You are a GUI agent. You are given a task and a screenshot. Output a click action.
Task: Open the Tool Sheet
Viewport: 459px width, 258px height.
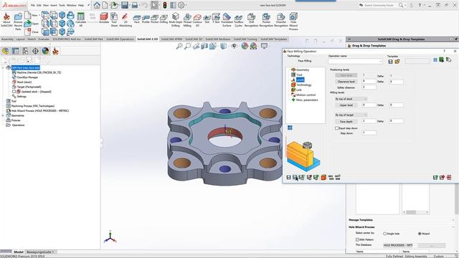pyautogui.click(x=114, y=19)
